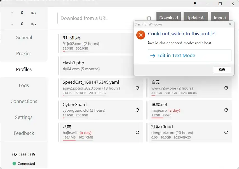Click the upload speed arrow indicator
Viewport: 239px width, 169px height.
click(x=12, y=13)
